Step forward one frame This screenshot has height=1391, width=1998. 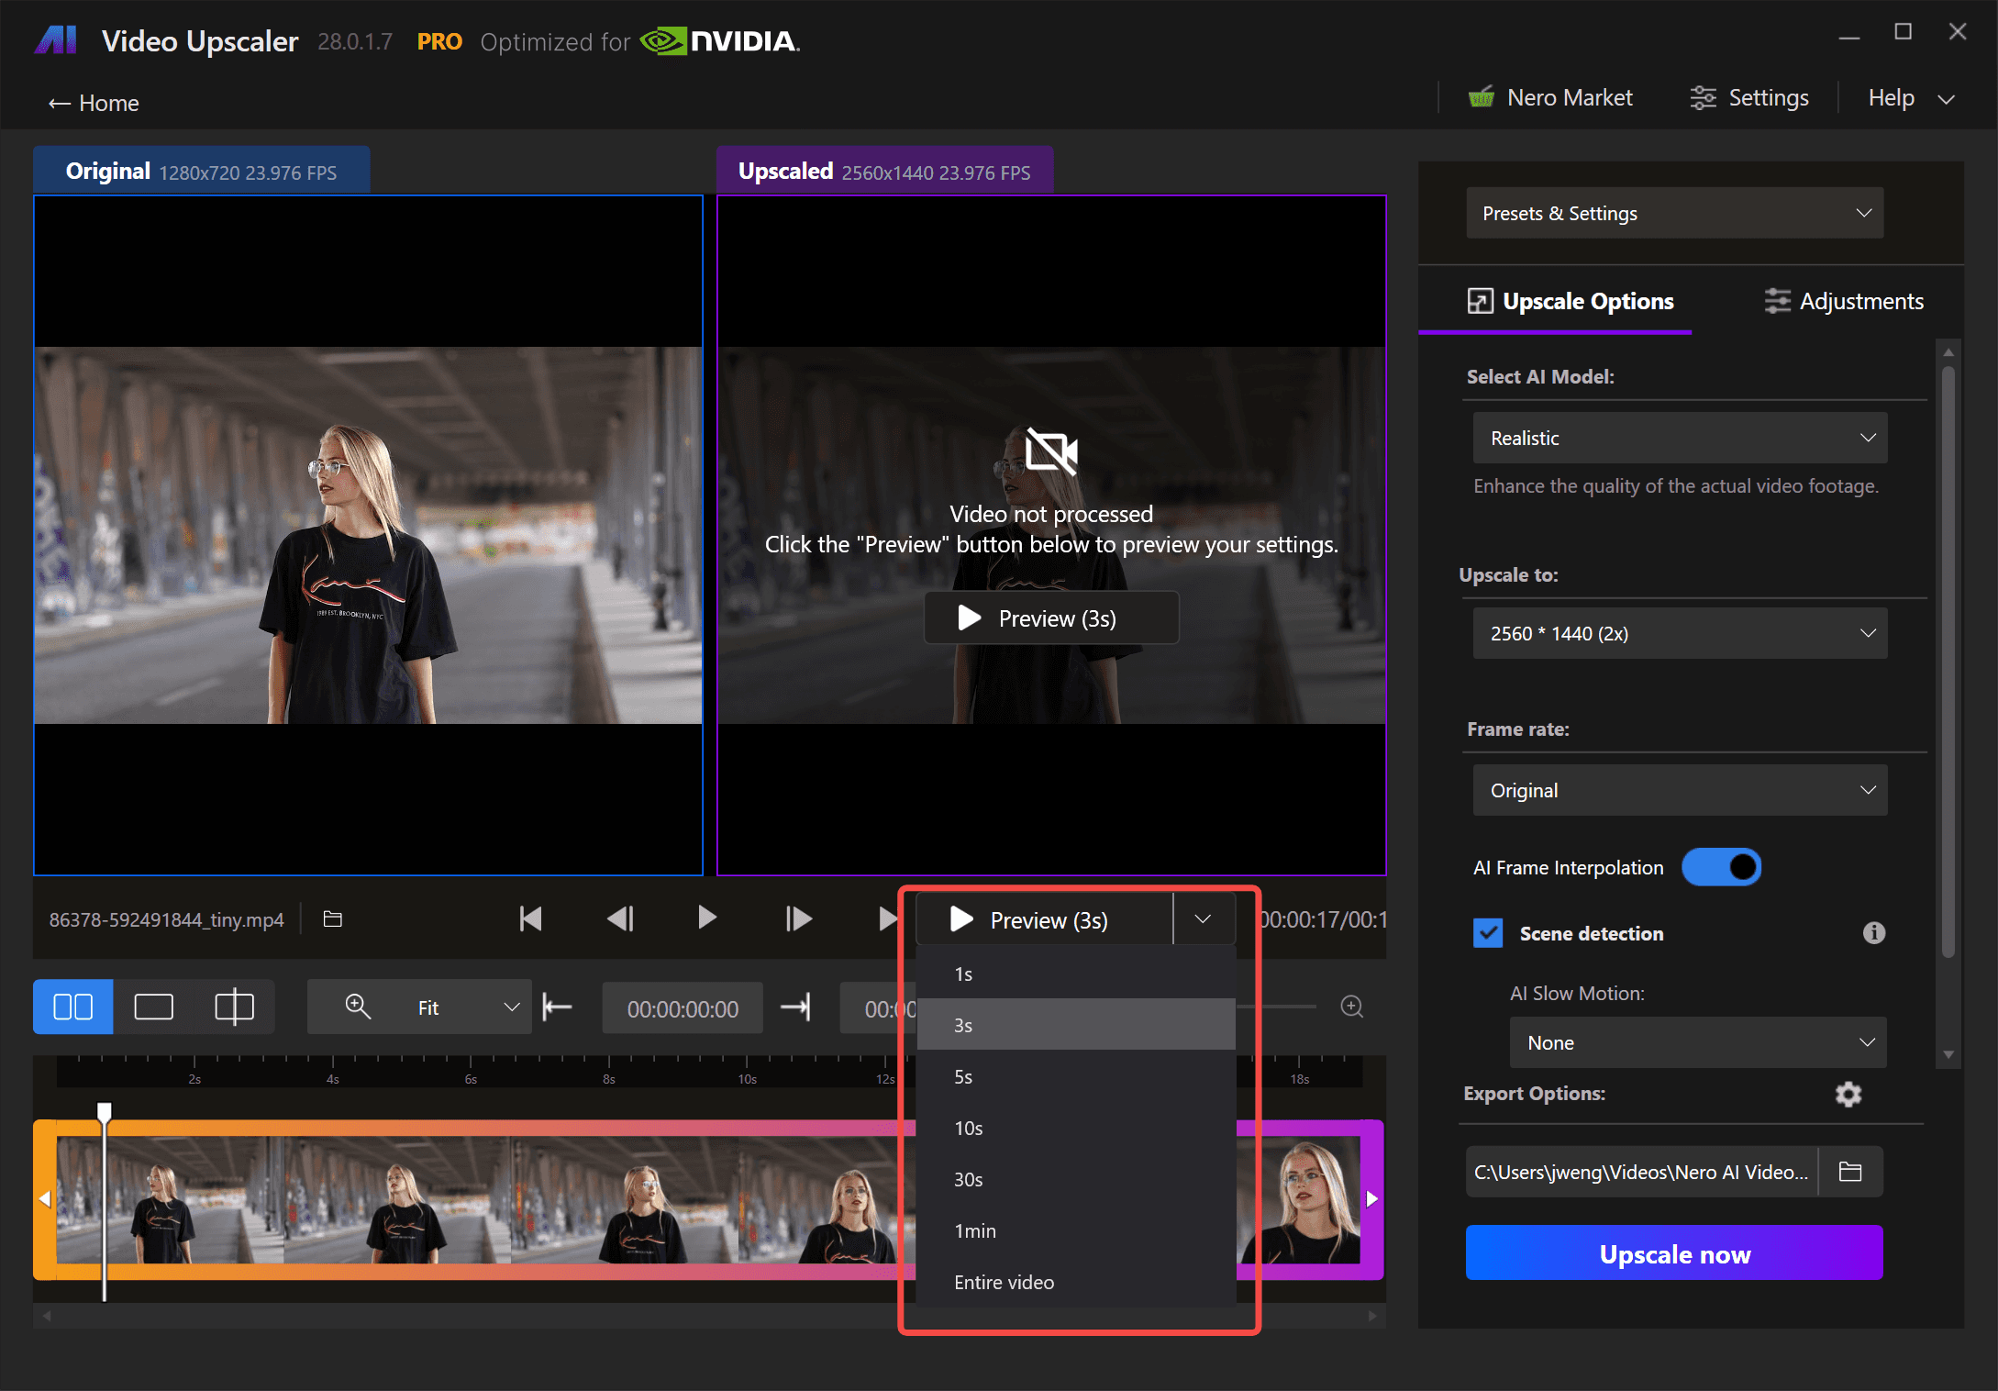click(798, 918)
